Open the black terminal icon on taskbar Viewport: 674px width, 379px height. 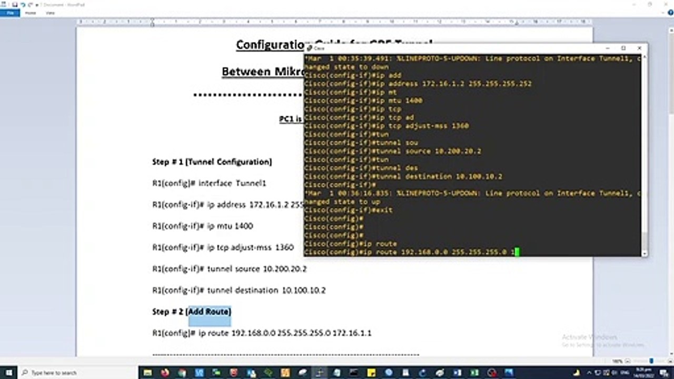[x=354, y=373]
